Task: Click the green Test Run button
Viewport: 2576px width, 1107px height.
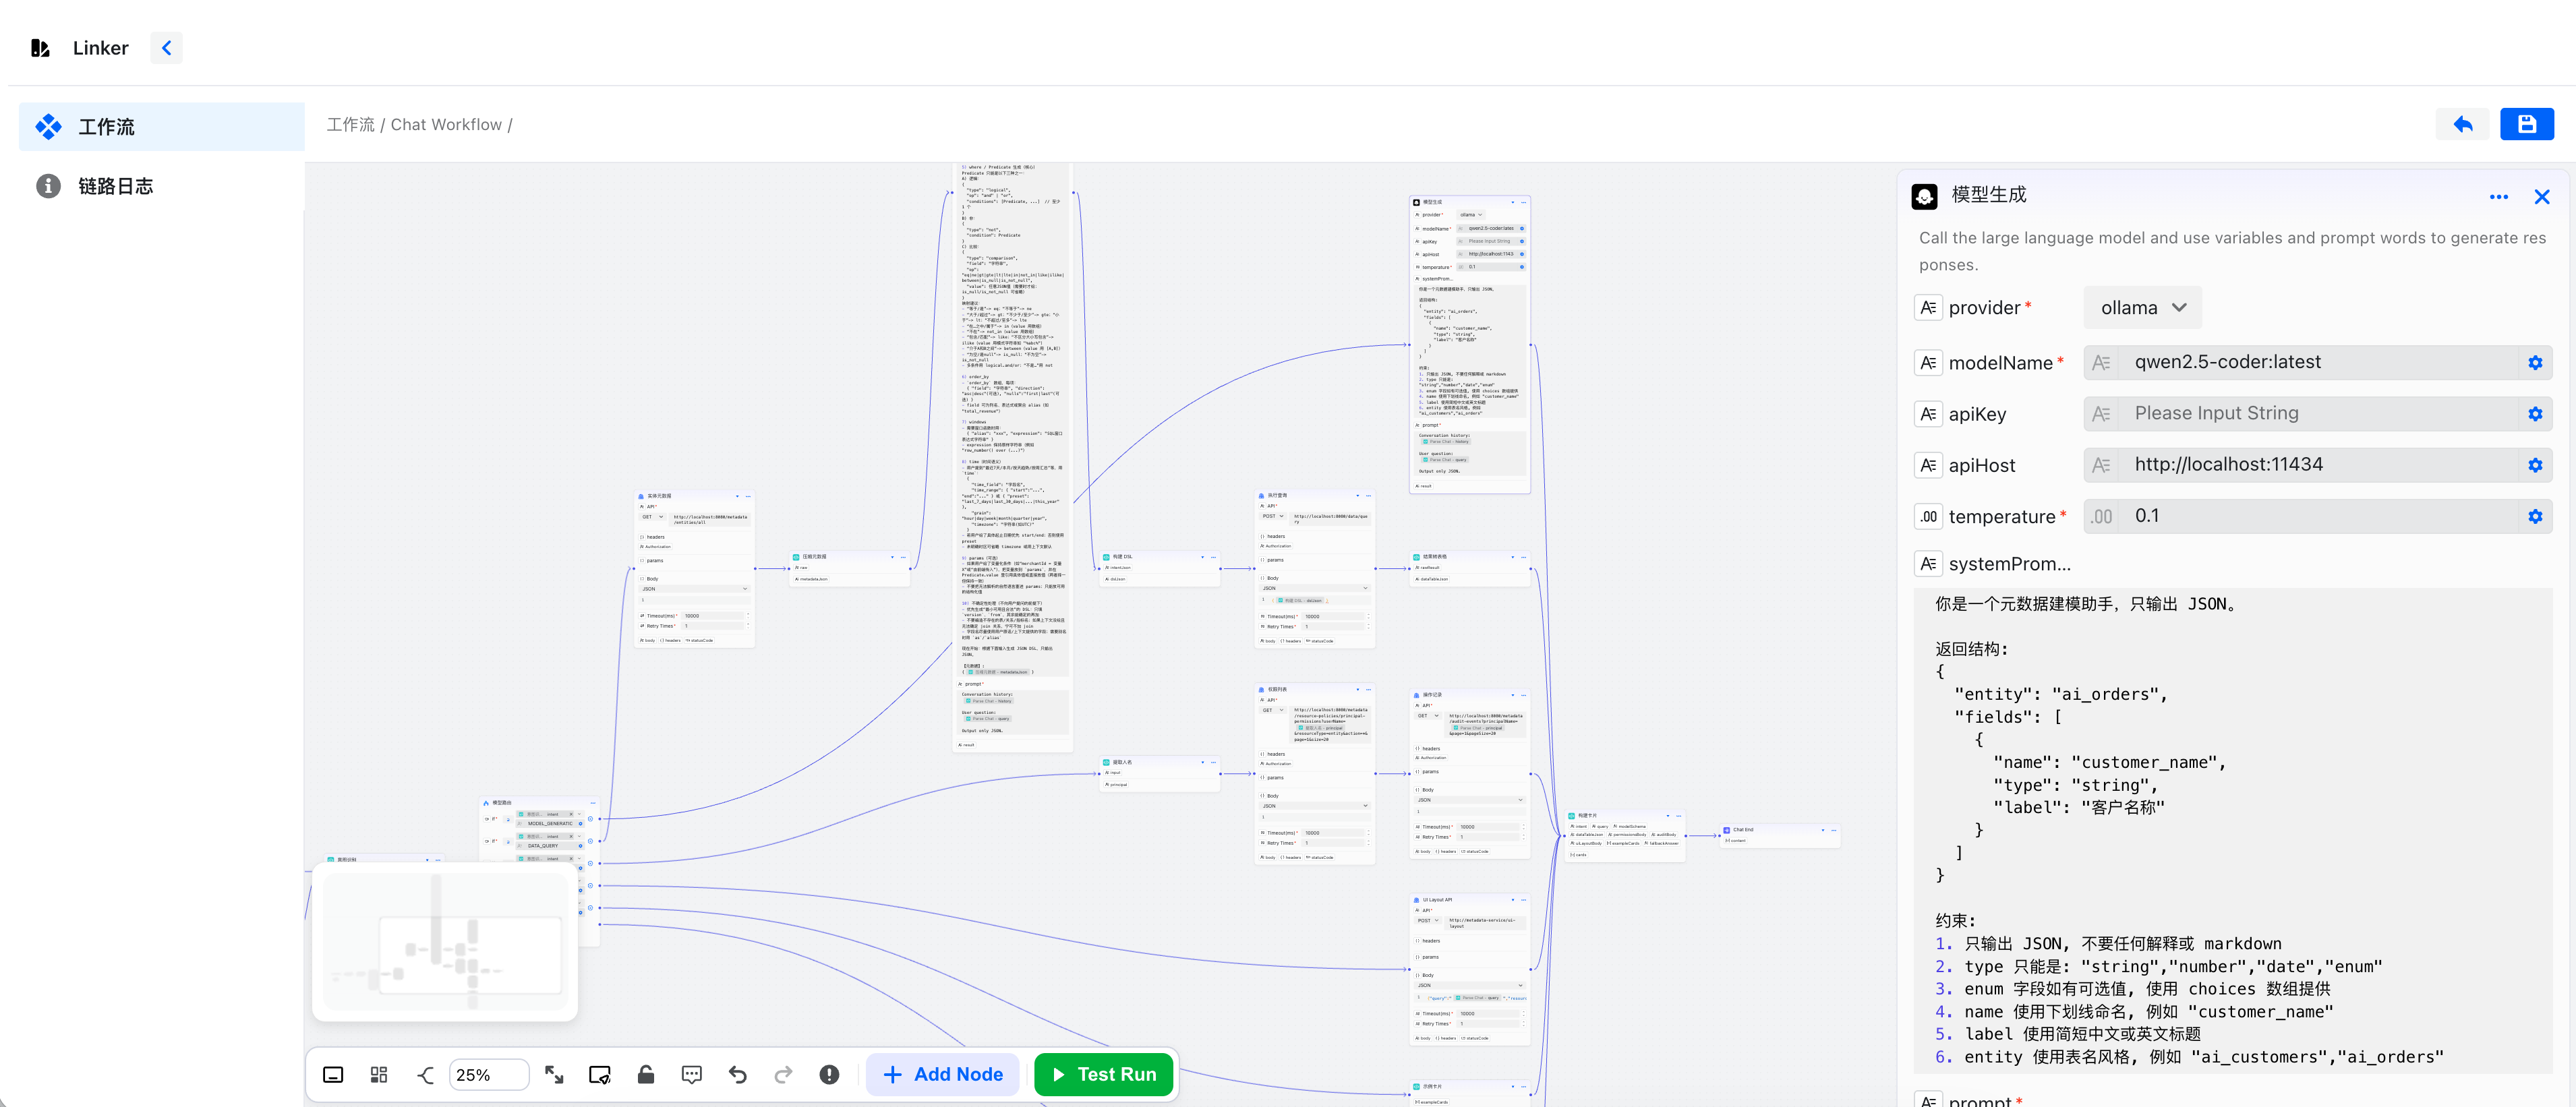Action: [1103, 1074]
